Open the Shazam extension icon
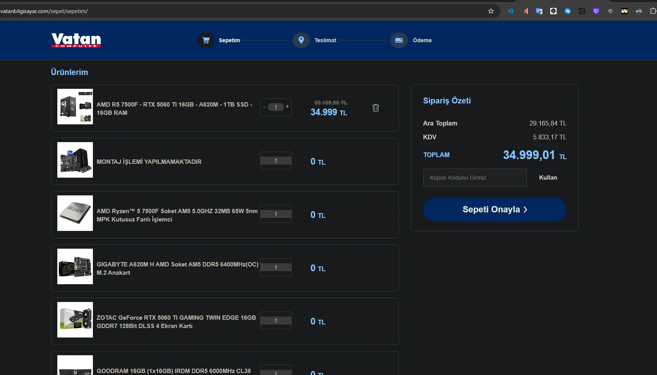 (568, 11)
